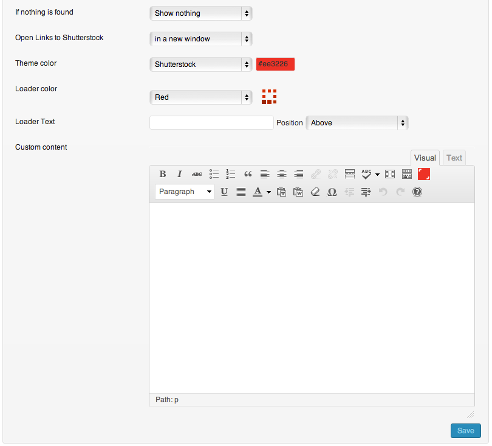This screenshot has height=446, width=492.
Task: Click the #ee3226 theme color swatch
Action: pyautogui.click(x=275, y=64)
